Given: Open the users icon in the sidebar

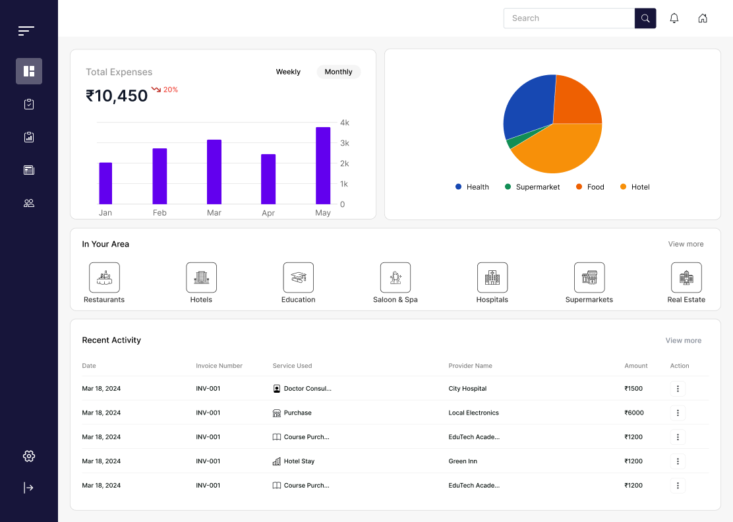Looking at the screenshot, I should pyautogui.click(x=28, y=202).
